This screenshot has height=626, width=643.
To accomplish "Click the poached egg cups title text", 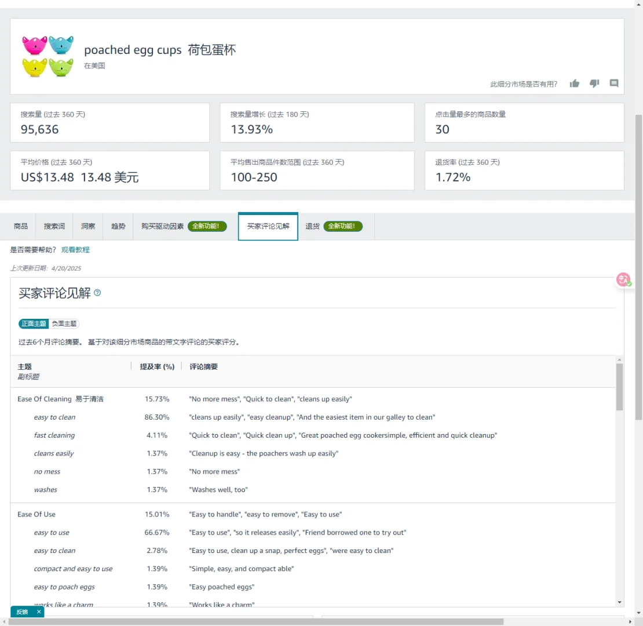I will point(160,50).
